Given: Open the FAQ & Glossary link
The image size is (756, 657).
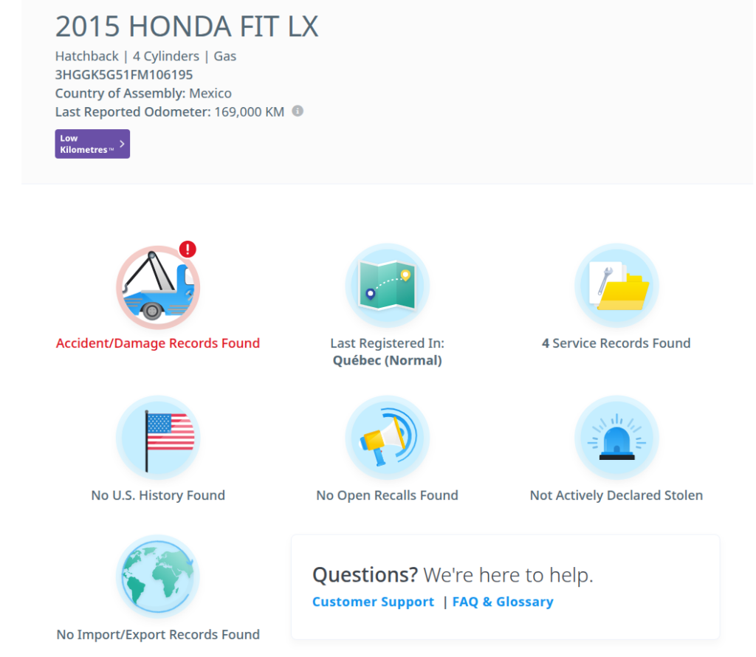Looking at the screenshot, I should point(503,602).
